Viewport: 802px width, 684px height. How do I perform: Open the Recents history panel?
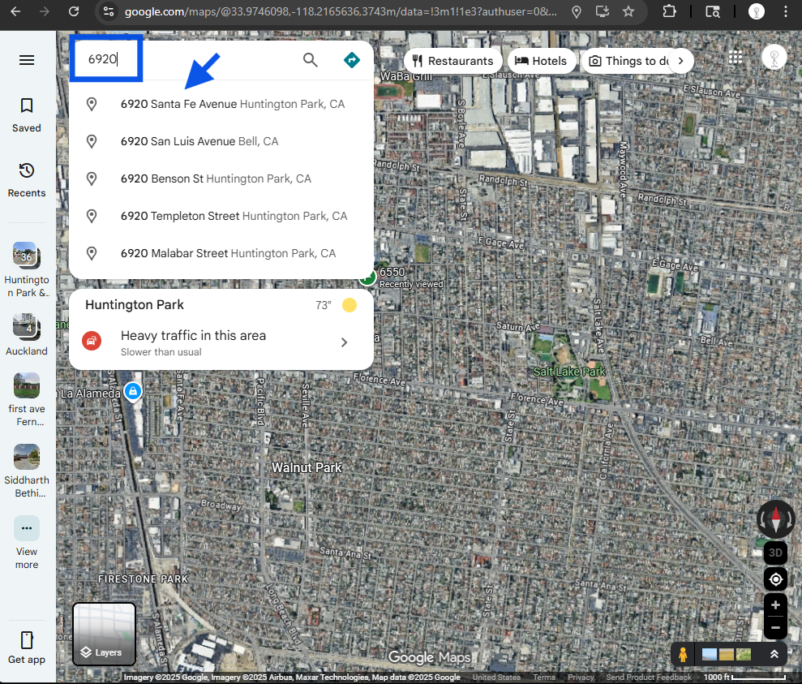point(27,179)
